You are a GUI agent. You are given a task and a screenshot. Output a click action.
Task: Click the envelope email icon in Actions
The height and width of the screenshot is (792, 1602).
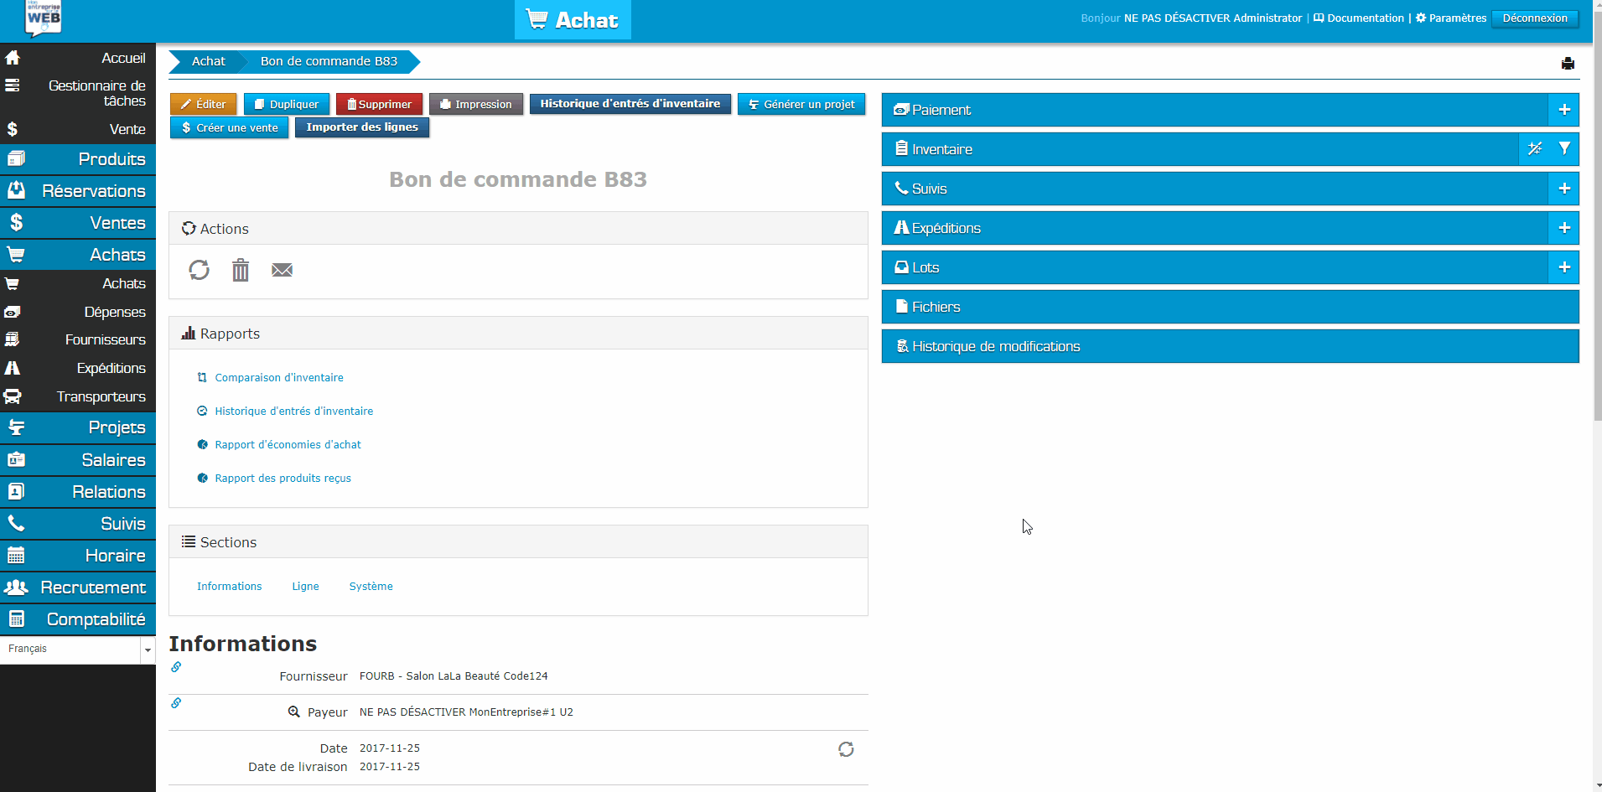tap(282, 270)
